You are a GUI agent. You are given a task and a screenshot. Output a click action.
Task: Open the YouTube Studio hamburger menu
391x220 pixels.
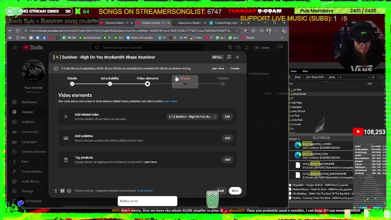[x=15, y=47]
